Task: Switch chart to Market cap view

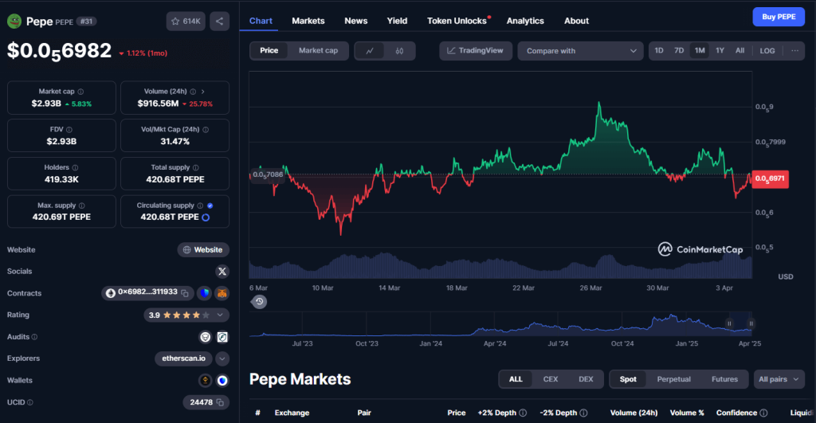Action: tap(318, 50)
